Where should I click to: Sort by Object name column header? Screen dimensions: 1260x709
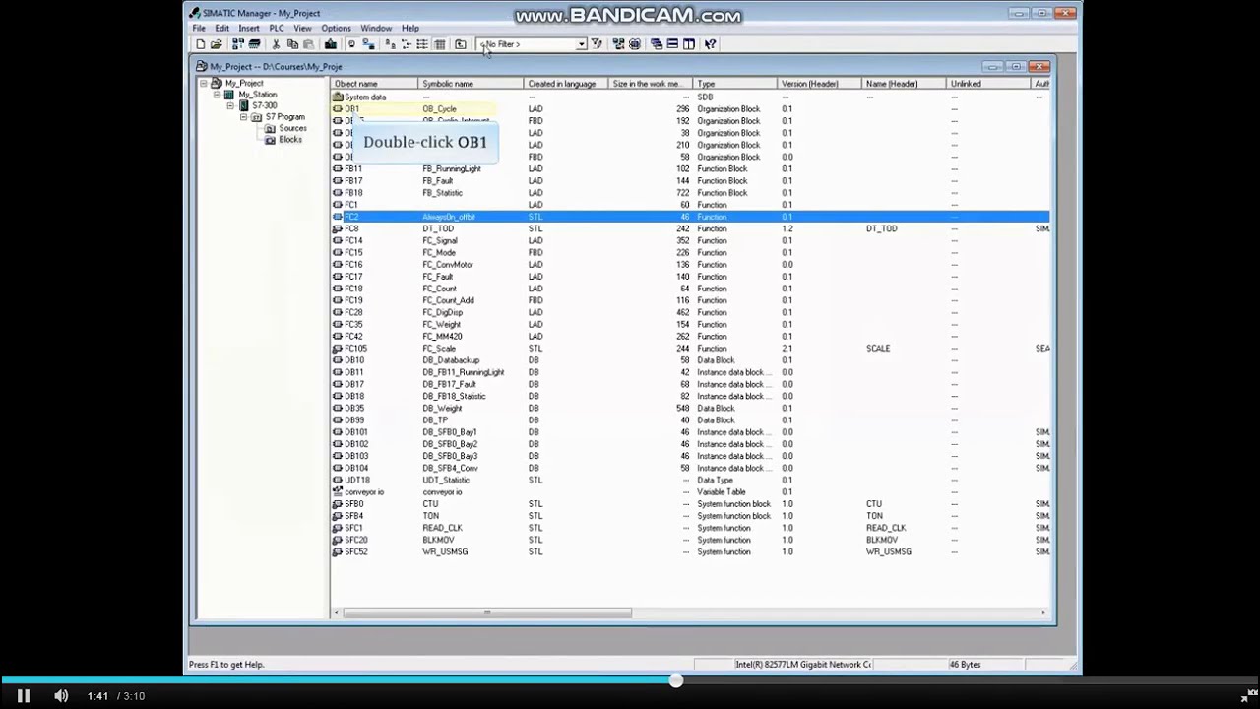point(375,84)
